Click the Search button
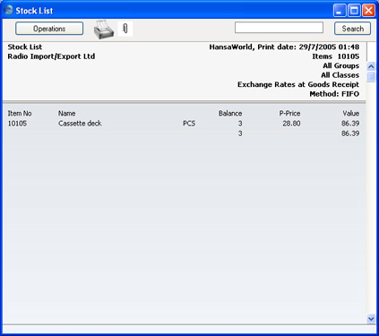This screenshot has height=336, width=379. (x=352, y=29)
